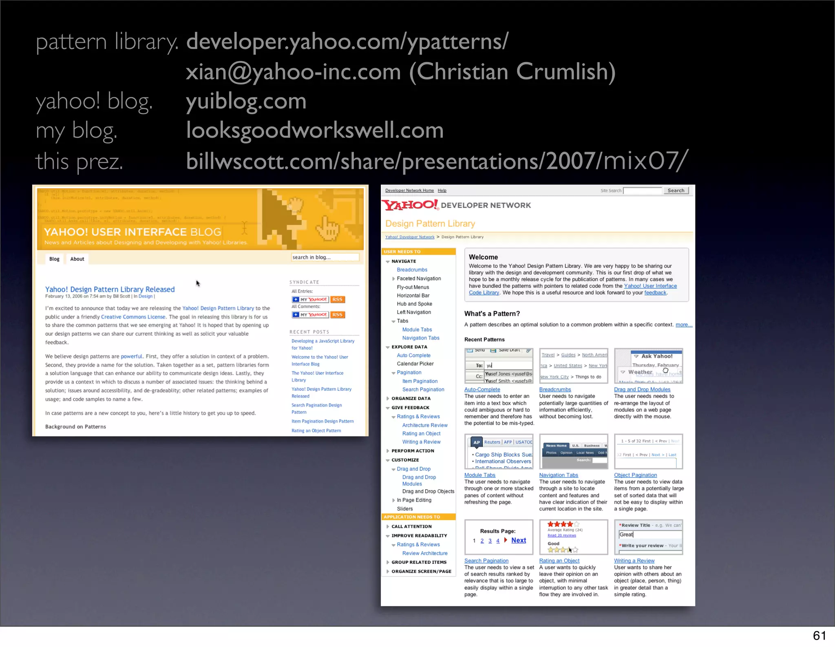
Task: Open Drag and Drop Modules link
Action: coord(642,390)
